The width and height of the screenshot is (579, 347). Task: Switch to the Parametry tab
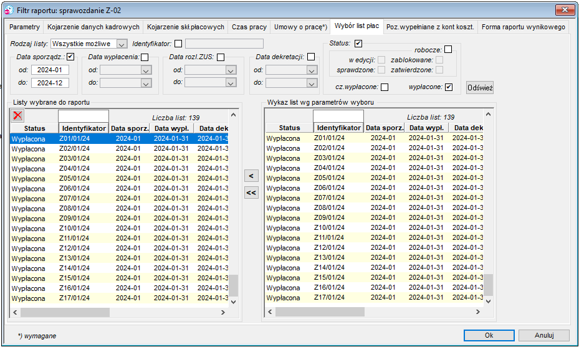(x=24, y=27)
